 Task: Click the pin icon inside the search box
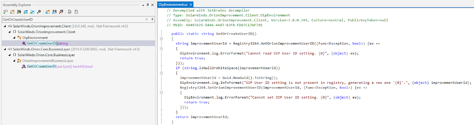pos(152,19)
